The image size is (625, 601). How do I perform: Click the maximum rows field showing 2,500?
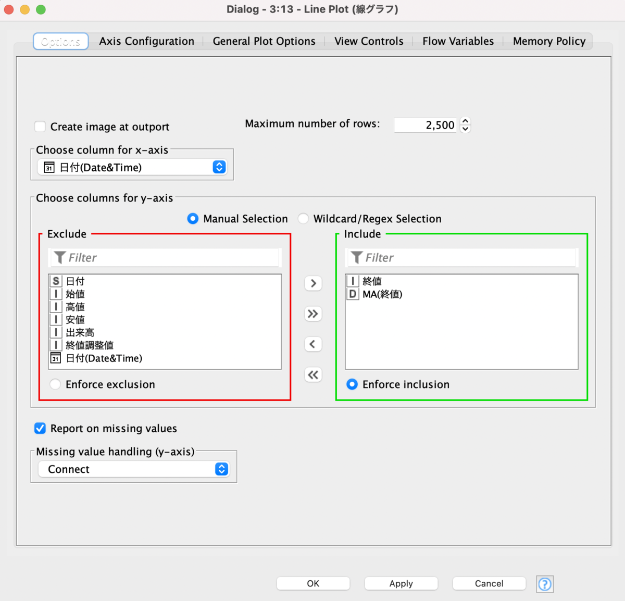pyautogui.click(x=425, y=125)
